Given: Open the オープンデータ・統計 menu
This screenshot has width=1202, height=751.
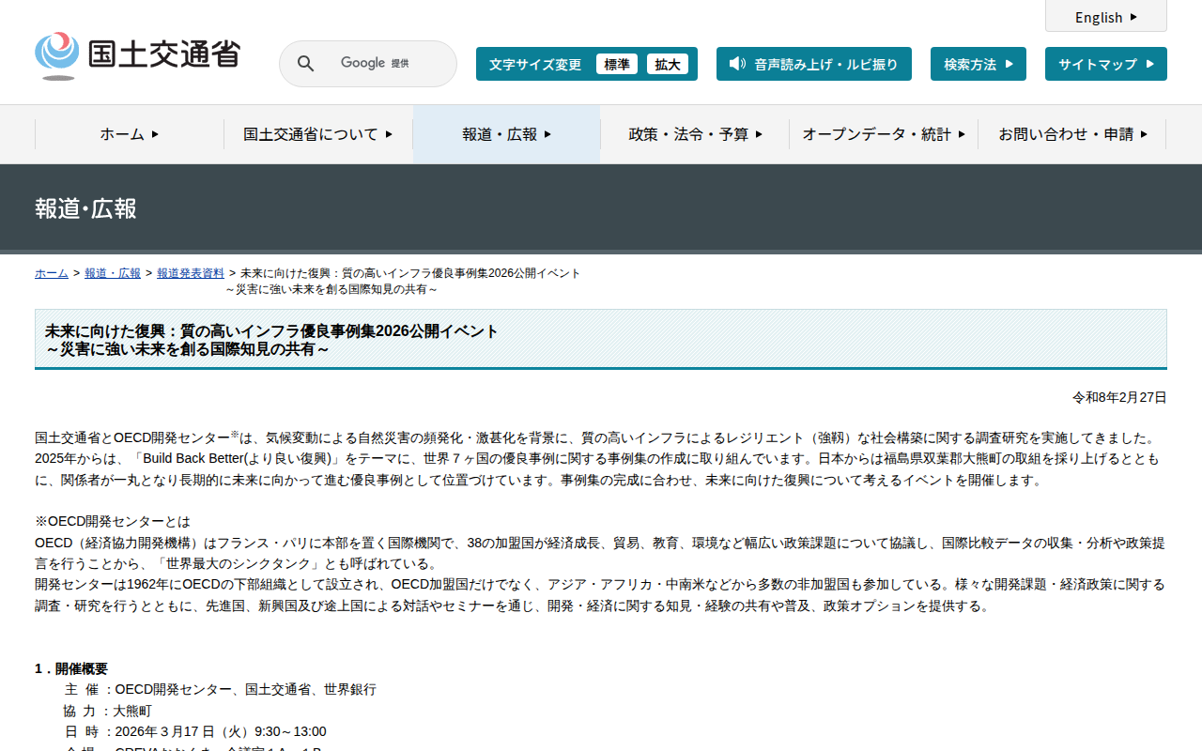Looking at the screenshot, I should pyautogui.click(x=884, y=134).
